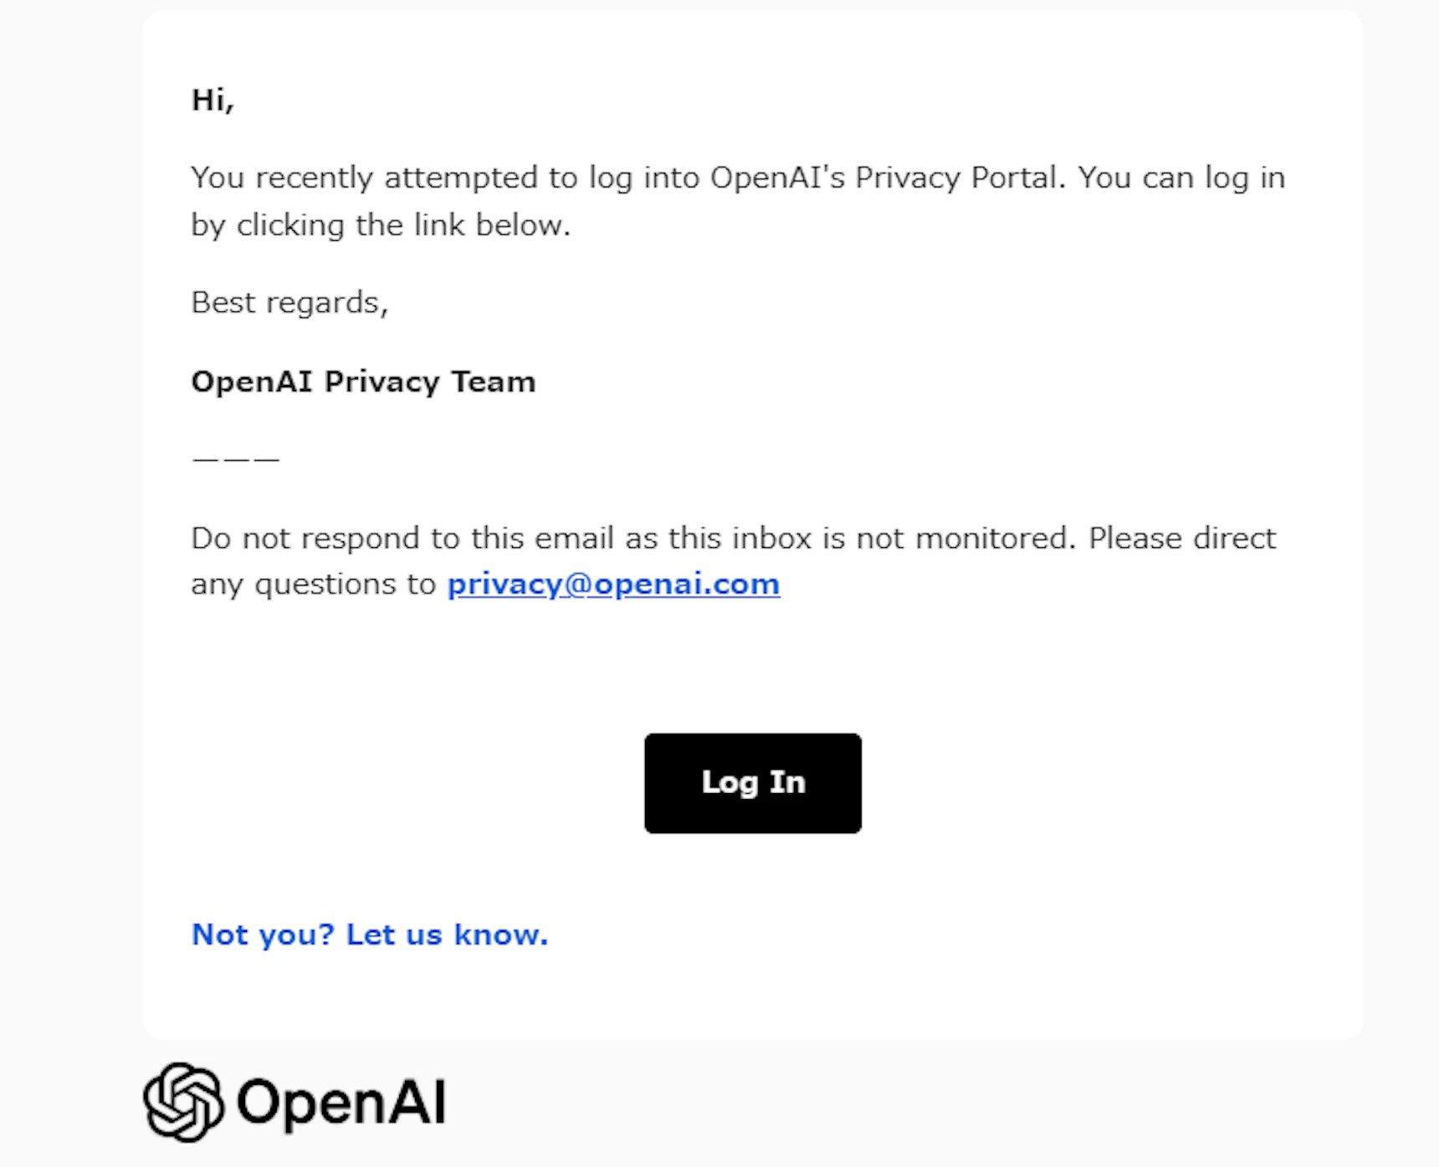The width and height of the screenshot is (1439, 1167).
Task: Open the privacy@openai.com email link
Action: (x=613, y=584)
